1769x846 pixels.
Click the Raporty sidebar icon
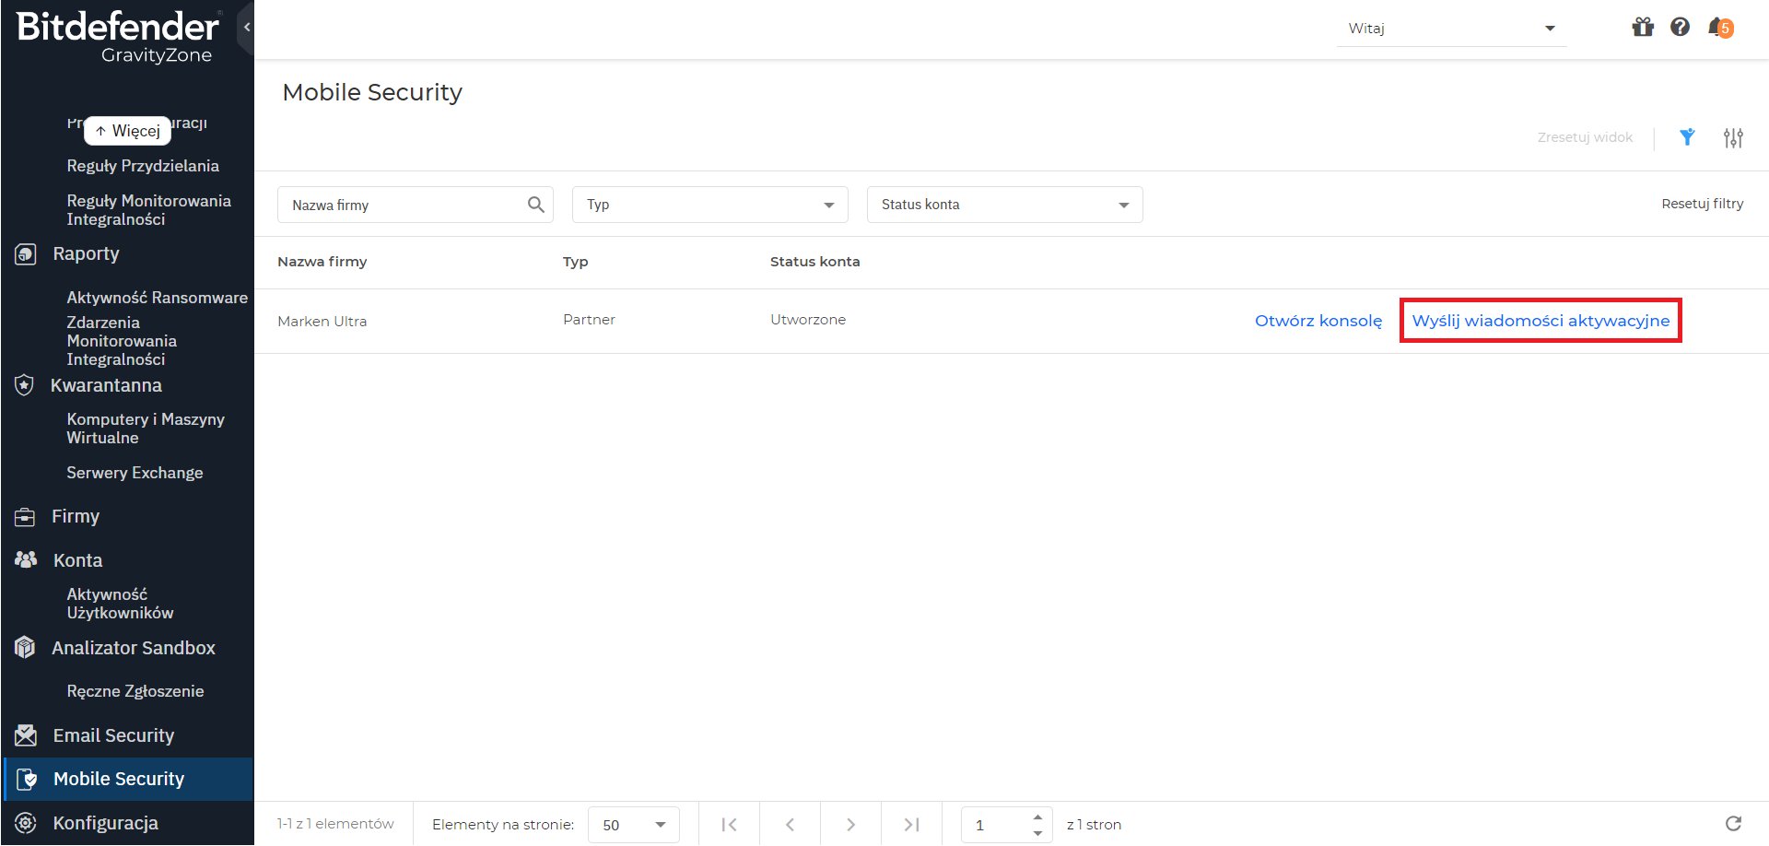point(26,253)
